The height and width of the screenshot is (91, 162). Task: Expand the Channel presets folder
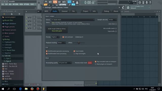(x=10, y=30)
